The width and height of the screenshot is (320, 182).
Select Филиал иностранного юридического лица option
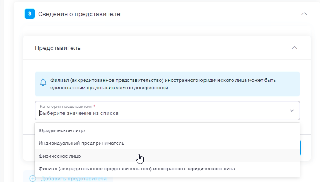[x=167, y=169]
